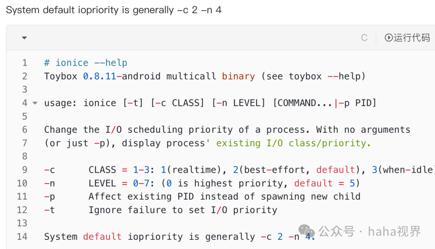Fold the usage section at line 4

pyautogui.click(x=35, y=103)
